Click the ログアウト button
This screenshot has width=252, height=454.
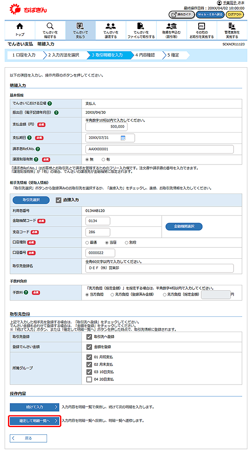pyautogui.click(x=234, y=15)
